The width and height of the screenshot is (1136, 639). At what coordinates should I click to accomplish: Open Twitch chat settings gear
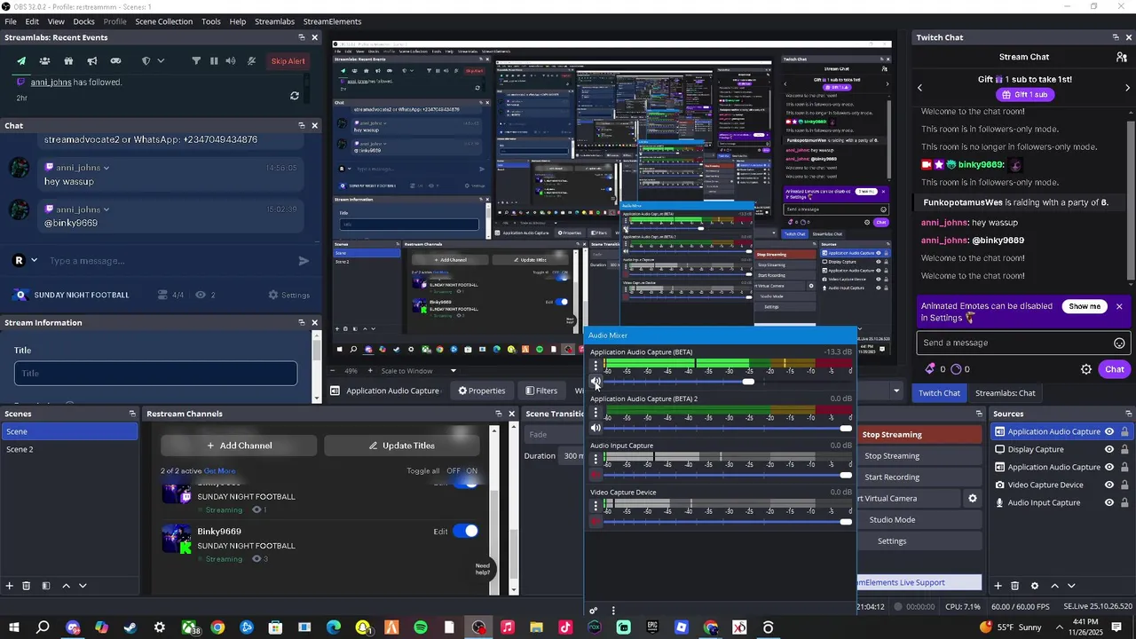coord(1086,369)
